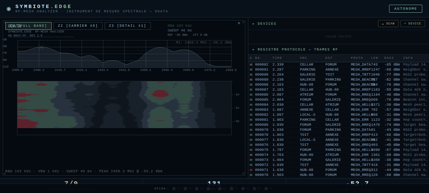Click the M1 marker cross on the spectrum
429x193 pixels.
pos(41,47)
